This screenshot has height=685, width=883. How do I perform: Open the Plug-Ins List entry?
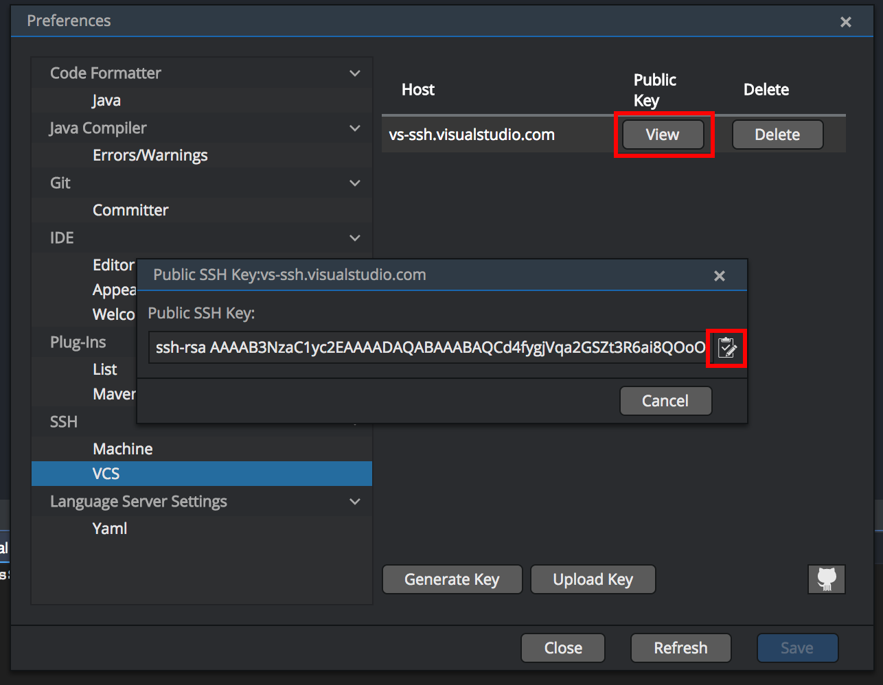coord(105,369)
